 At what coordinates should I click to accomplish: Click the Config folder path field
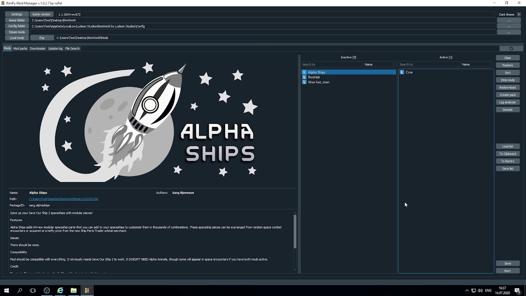pos(262,26)
